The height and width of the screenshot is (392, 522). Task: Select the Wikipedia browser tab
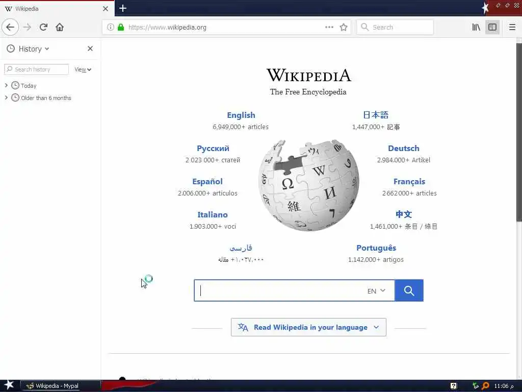pos(57,9)
